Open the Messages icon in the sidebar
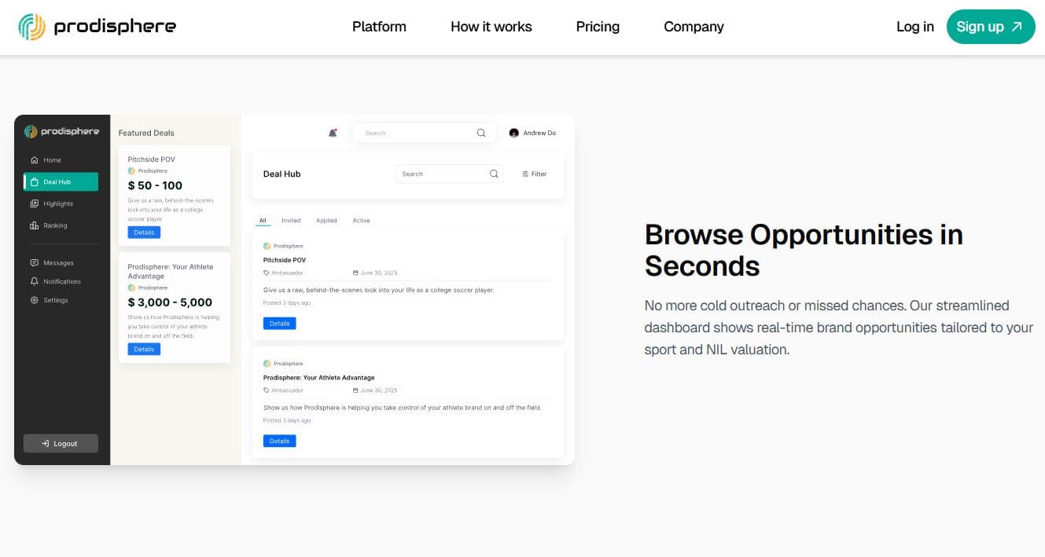The width and height of the screenshot is (1045, 557). tap(34, 263)
